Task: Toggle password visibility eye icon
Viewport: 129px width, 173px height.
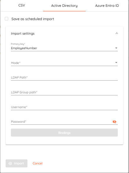Action: click(115, 122)
